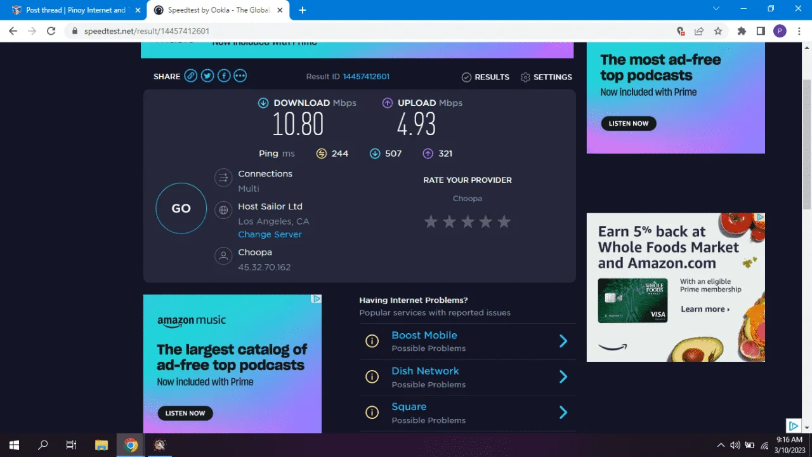Share the result on Twitter

207,76
